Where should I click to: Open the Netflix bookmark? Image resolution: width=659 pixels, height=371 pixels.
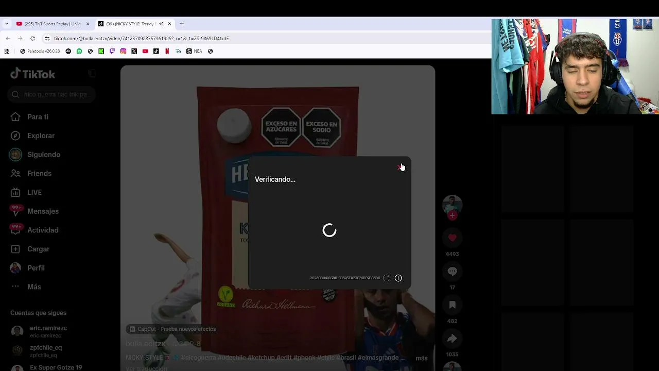pos(167,51)
